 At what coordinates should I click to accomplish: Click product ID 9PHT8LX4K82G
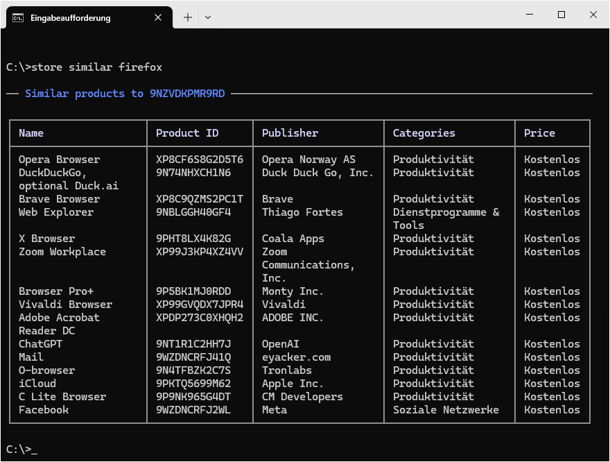193,239
